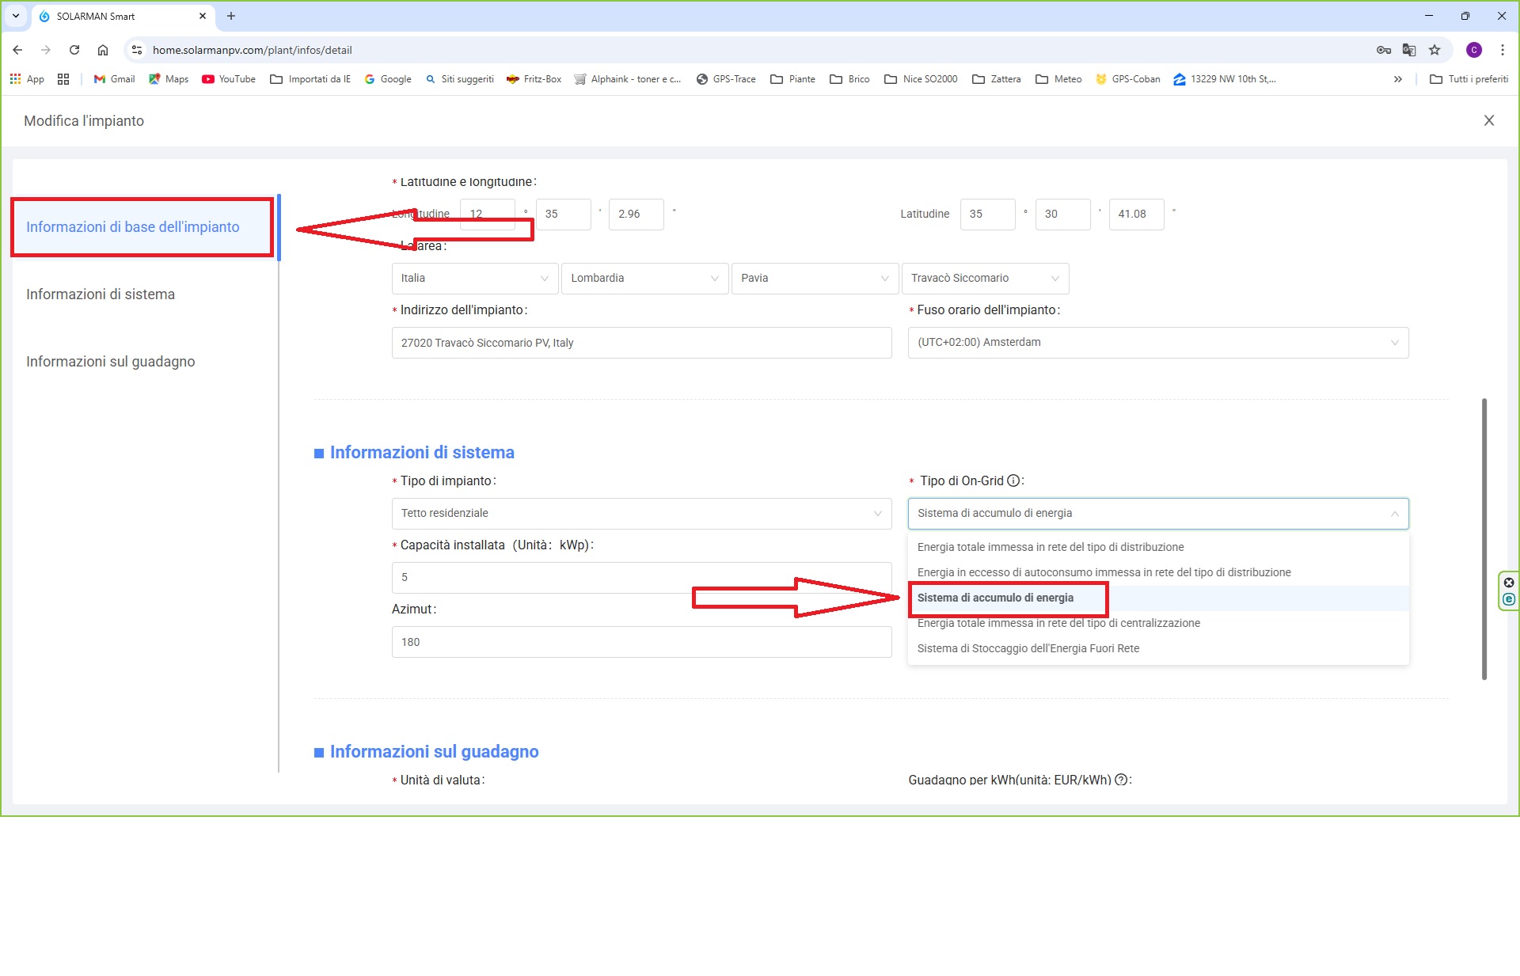The width and height of the screenshot is (1520, 976).
Task: Click the Azimut value field
Action: point(642,642)
